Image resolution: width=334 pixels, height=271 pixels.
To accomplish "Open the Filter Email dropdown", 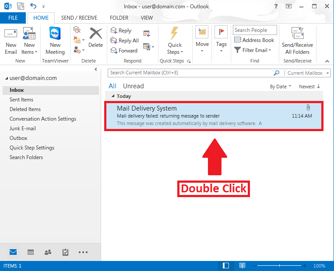I will coord(253,50).
